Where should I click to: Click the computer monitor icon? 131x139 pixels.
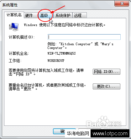point(14,27)
